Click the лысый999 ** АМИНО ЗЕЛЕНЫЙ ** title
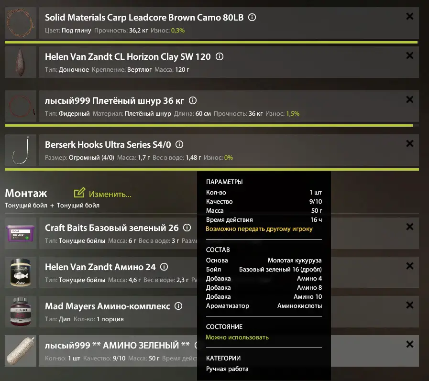The height and width of the screenshot is (381, 429). [117, 345]
